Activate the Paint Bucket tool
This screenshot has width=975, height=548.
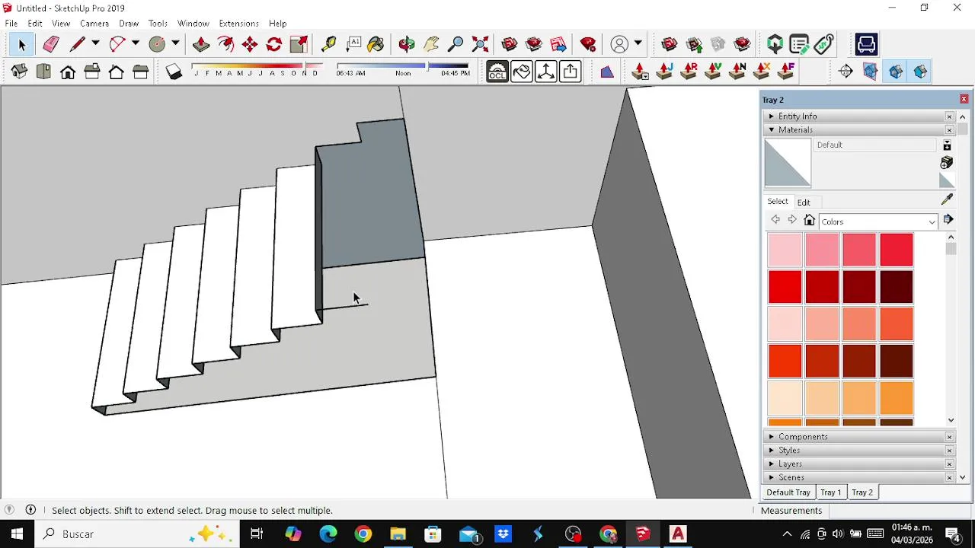click(376, 45)
